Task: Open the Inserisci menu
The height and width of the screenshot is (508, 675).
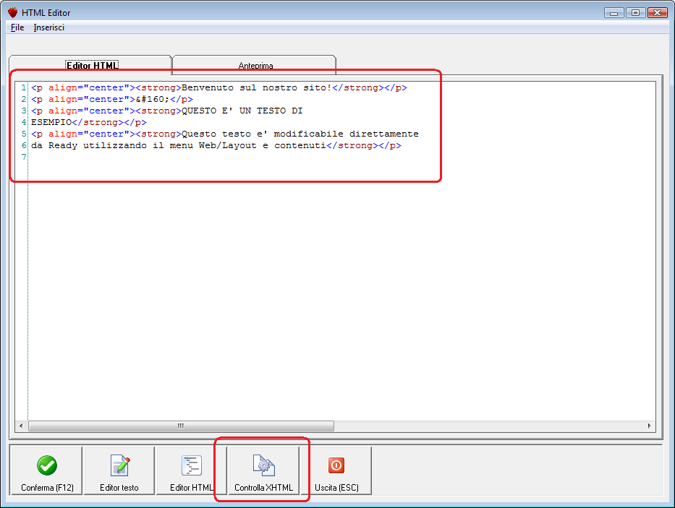Action: click(x=48, y=27)
